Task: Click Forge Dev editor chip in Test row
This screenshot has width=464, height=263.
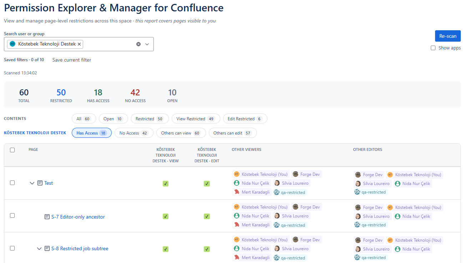Action: pyautogui.click(x=369, y=174)
